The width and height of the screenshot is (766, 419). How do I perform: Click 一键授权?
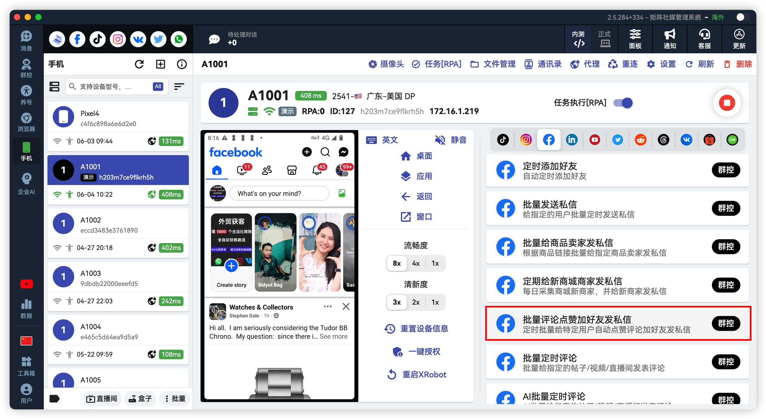[x=416, y=352]
